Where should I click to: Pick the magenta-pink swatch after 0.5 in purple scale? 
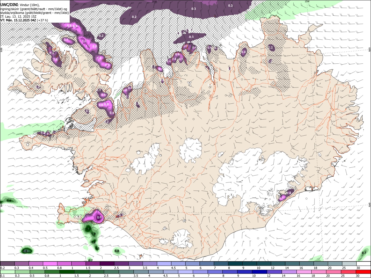[x=50, y=264]
